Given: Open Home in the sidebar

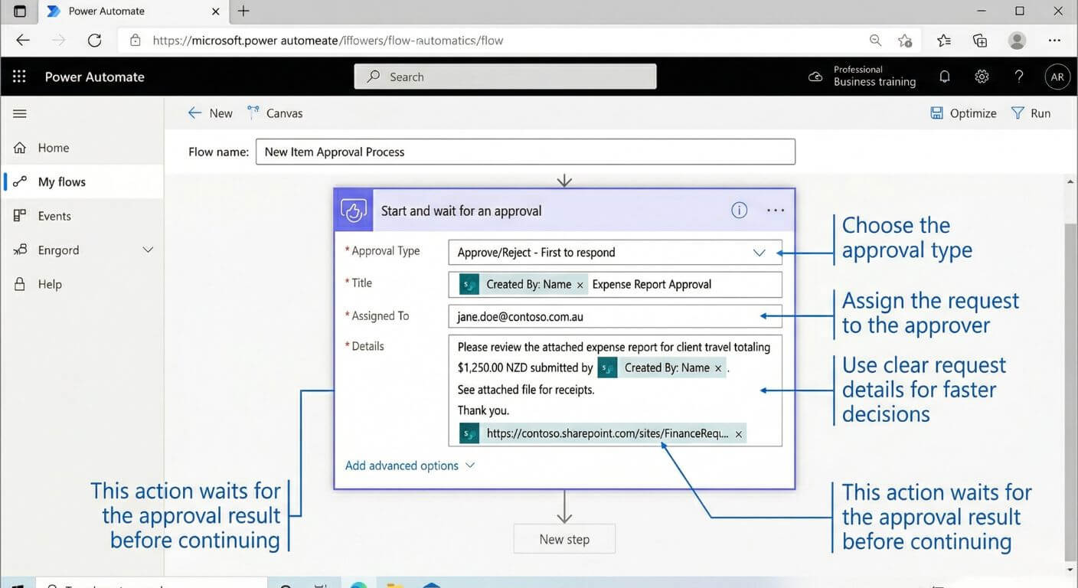Looking at the screenshot, I should click(x=53, y=148).
